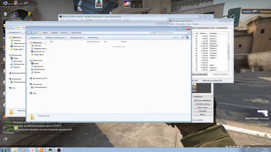This screenshot has width=271, height=152.
Task: Change the view mode icon in Explorer toolbar
Action: pos(174,38)
